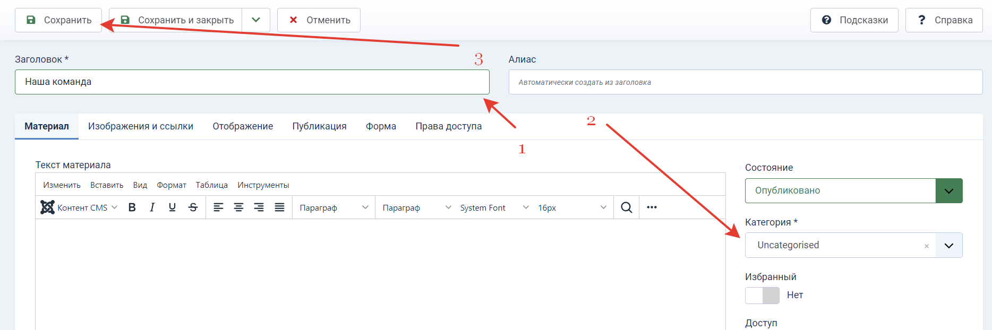Image resolution: width=992 pixels, height=330 pixels.
Task: Expand the save options arrow
Action: tap(256, 20)
